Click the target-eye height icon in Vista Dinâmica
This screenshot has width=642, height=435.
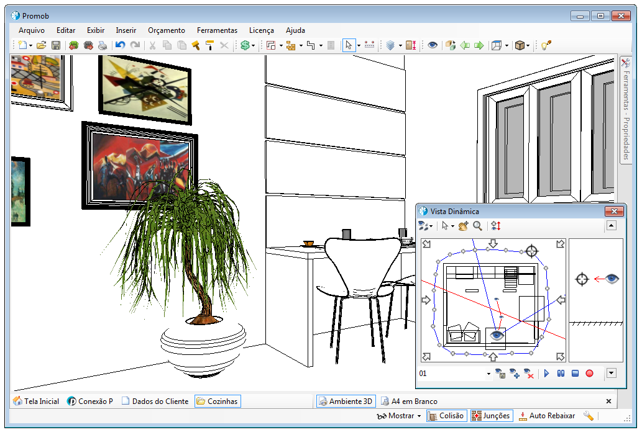coord(496,226)
